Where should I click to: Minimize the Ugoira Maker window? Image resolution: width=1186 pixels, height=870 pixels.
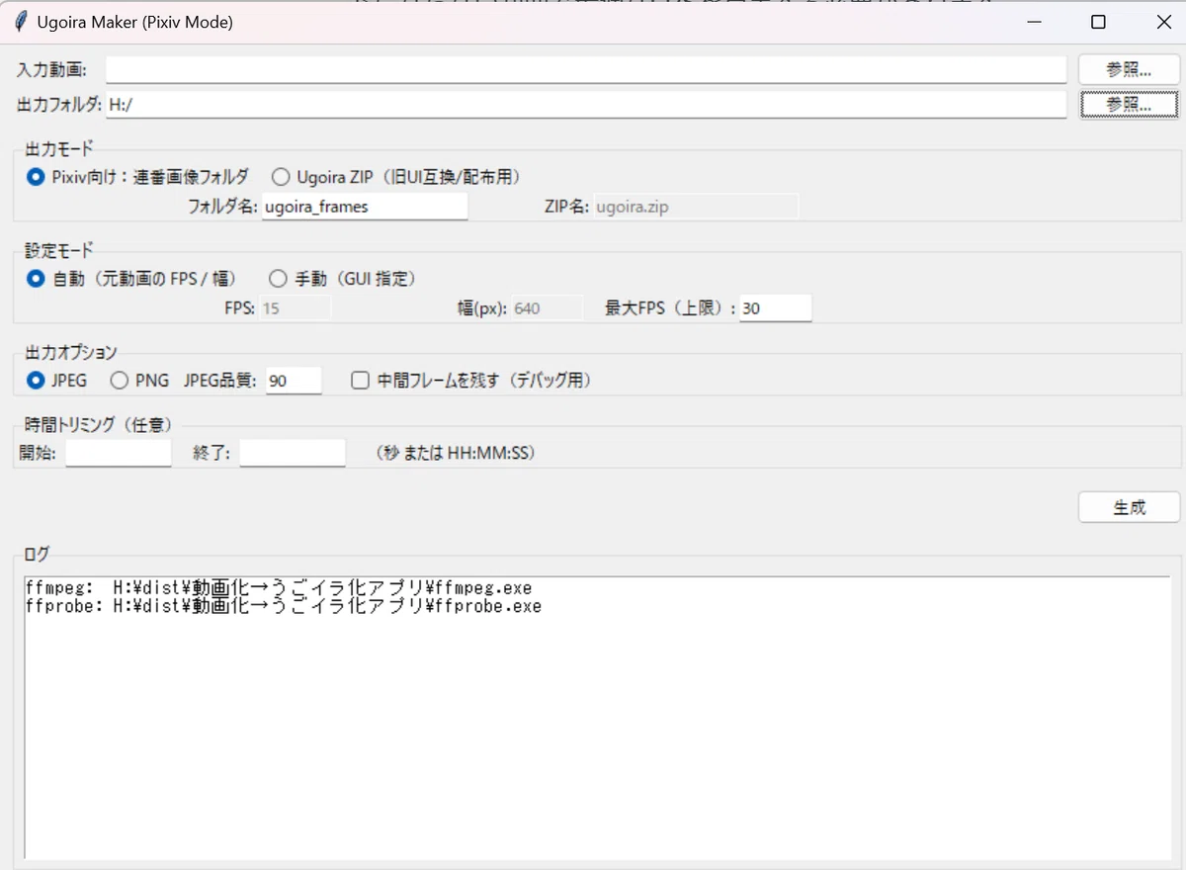tap(1035, 22)
